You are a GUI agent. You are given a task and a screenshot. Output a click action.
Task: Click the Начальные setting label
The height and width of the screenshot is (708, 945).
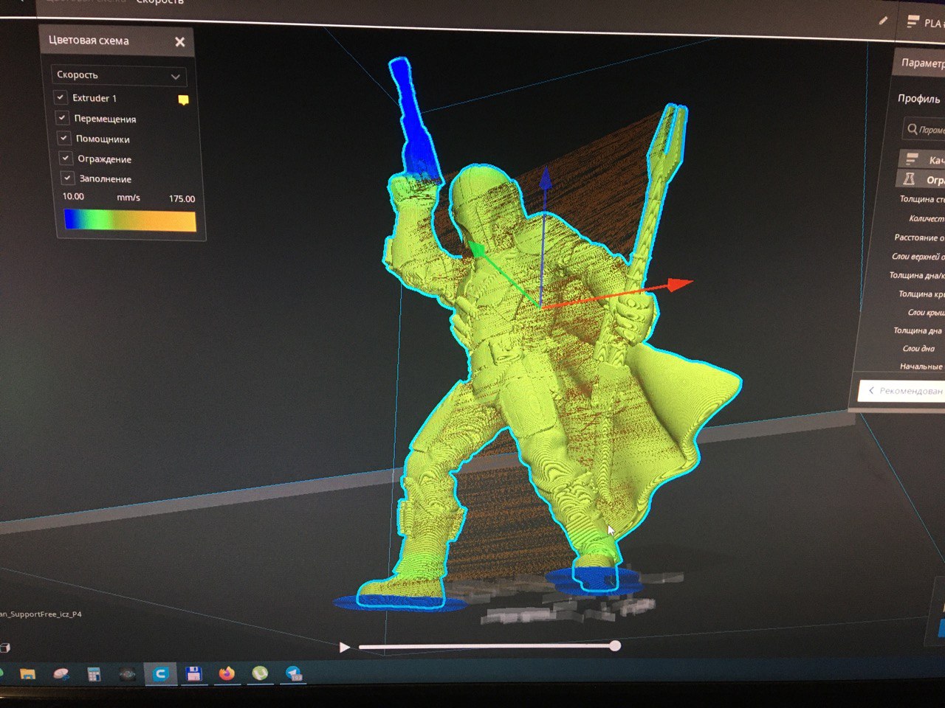[x=921, y=367]
